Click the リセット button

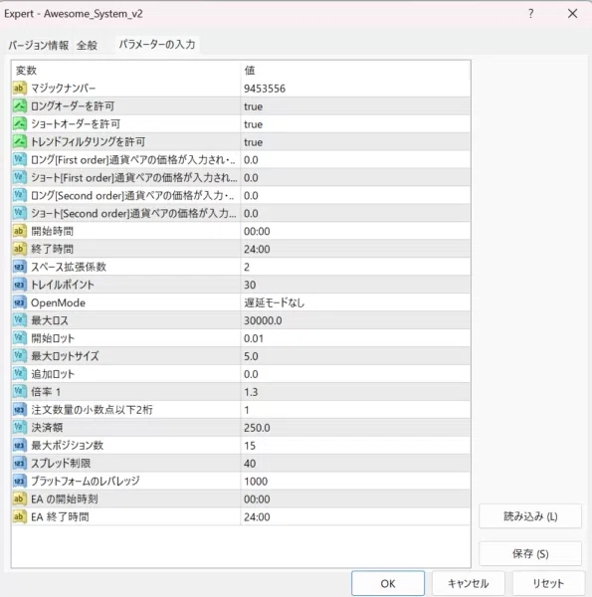(548, 583)
